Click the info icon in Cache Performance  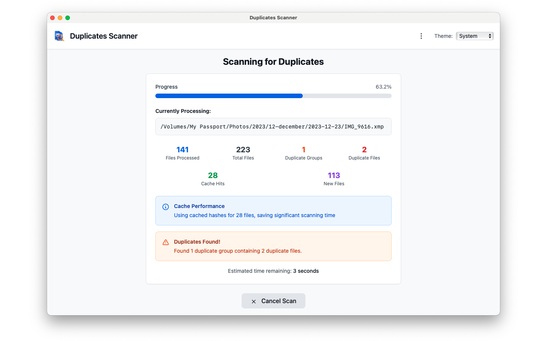166,207
